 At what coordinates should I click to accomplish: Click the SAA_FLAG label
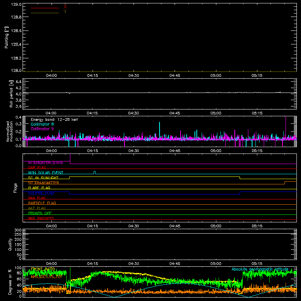click(37, 198)
